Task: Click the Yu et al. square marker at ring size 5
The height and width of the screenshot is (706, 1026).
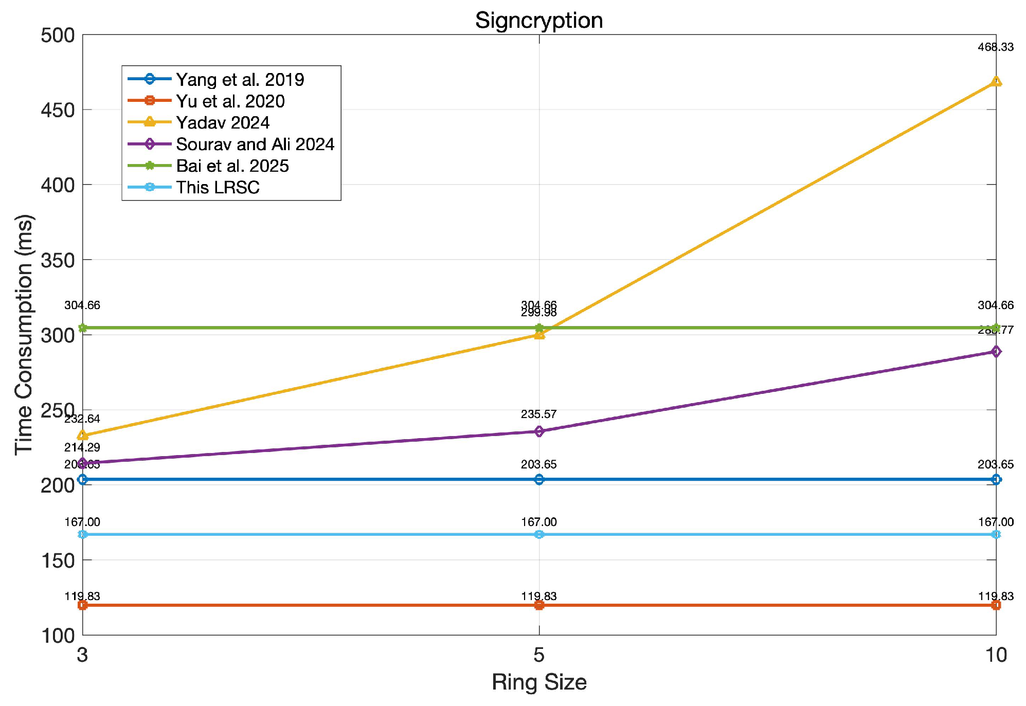Action: [539, 605]
